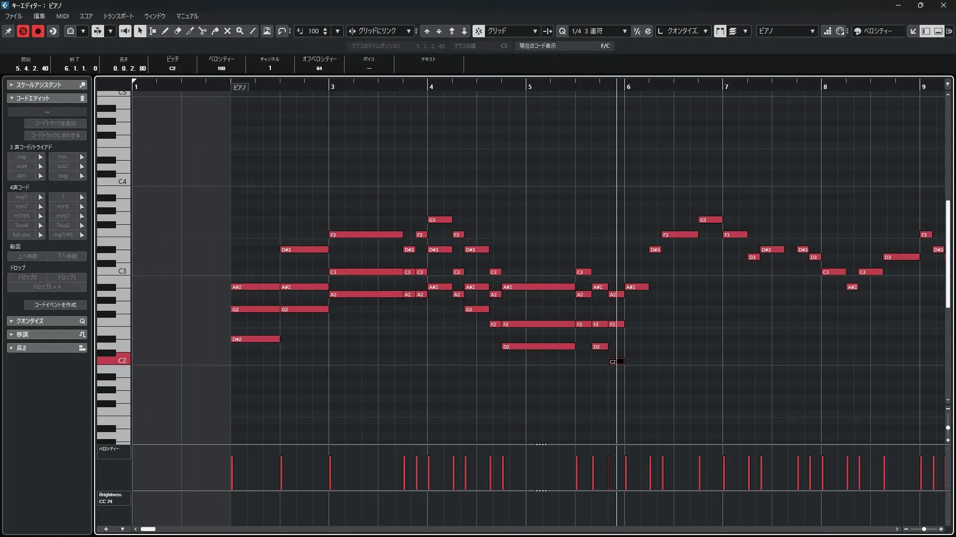Toggle Acoustic Feedback speaker button
The width and height of the screenshot is (956, 537).
point(125,31)
